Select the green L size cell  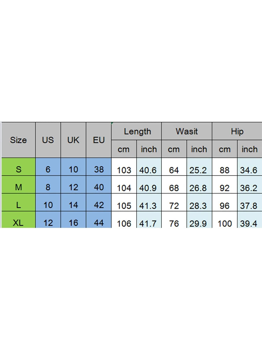[x=18, y=205]
